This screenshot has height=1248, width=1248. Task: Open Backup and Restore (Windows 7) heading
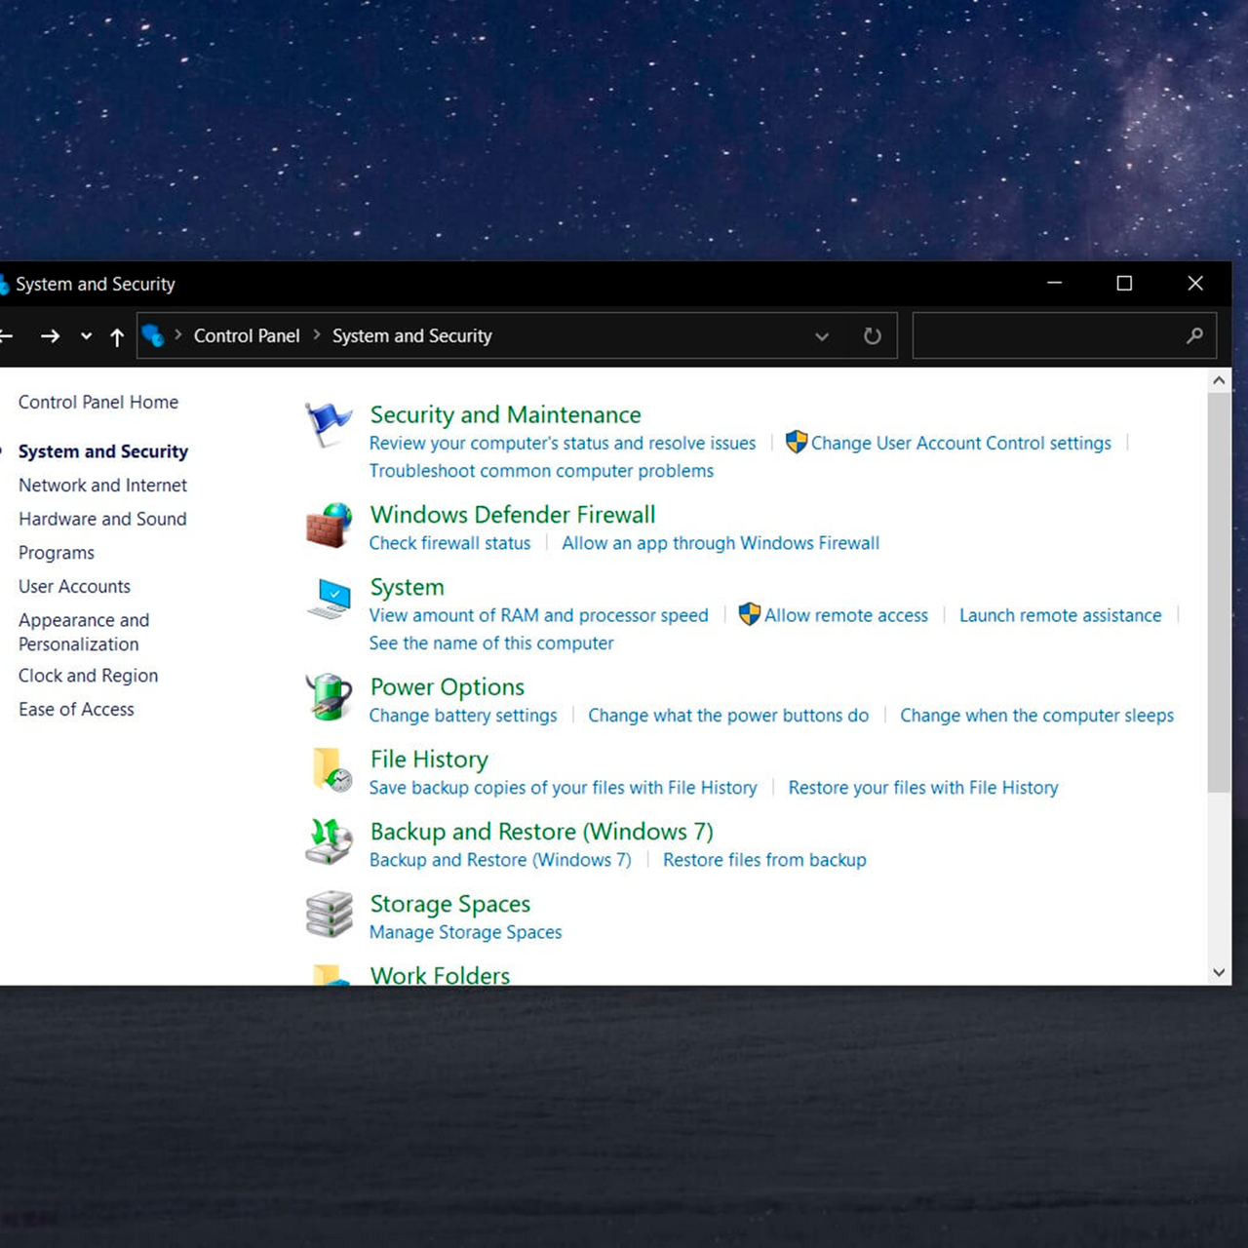click(542, 832)
